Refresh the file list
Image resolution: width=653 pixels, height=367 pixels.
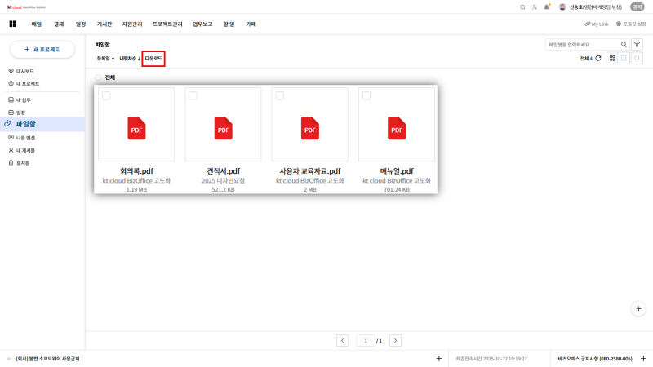[598, 58]
